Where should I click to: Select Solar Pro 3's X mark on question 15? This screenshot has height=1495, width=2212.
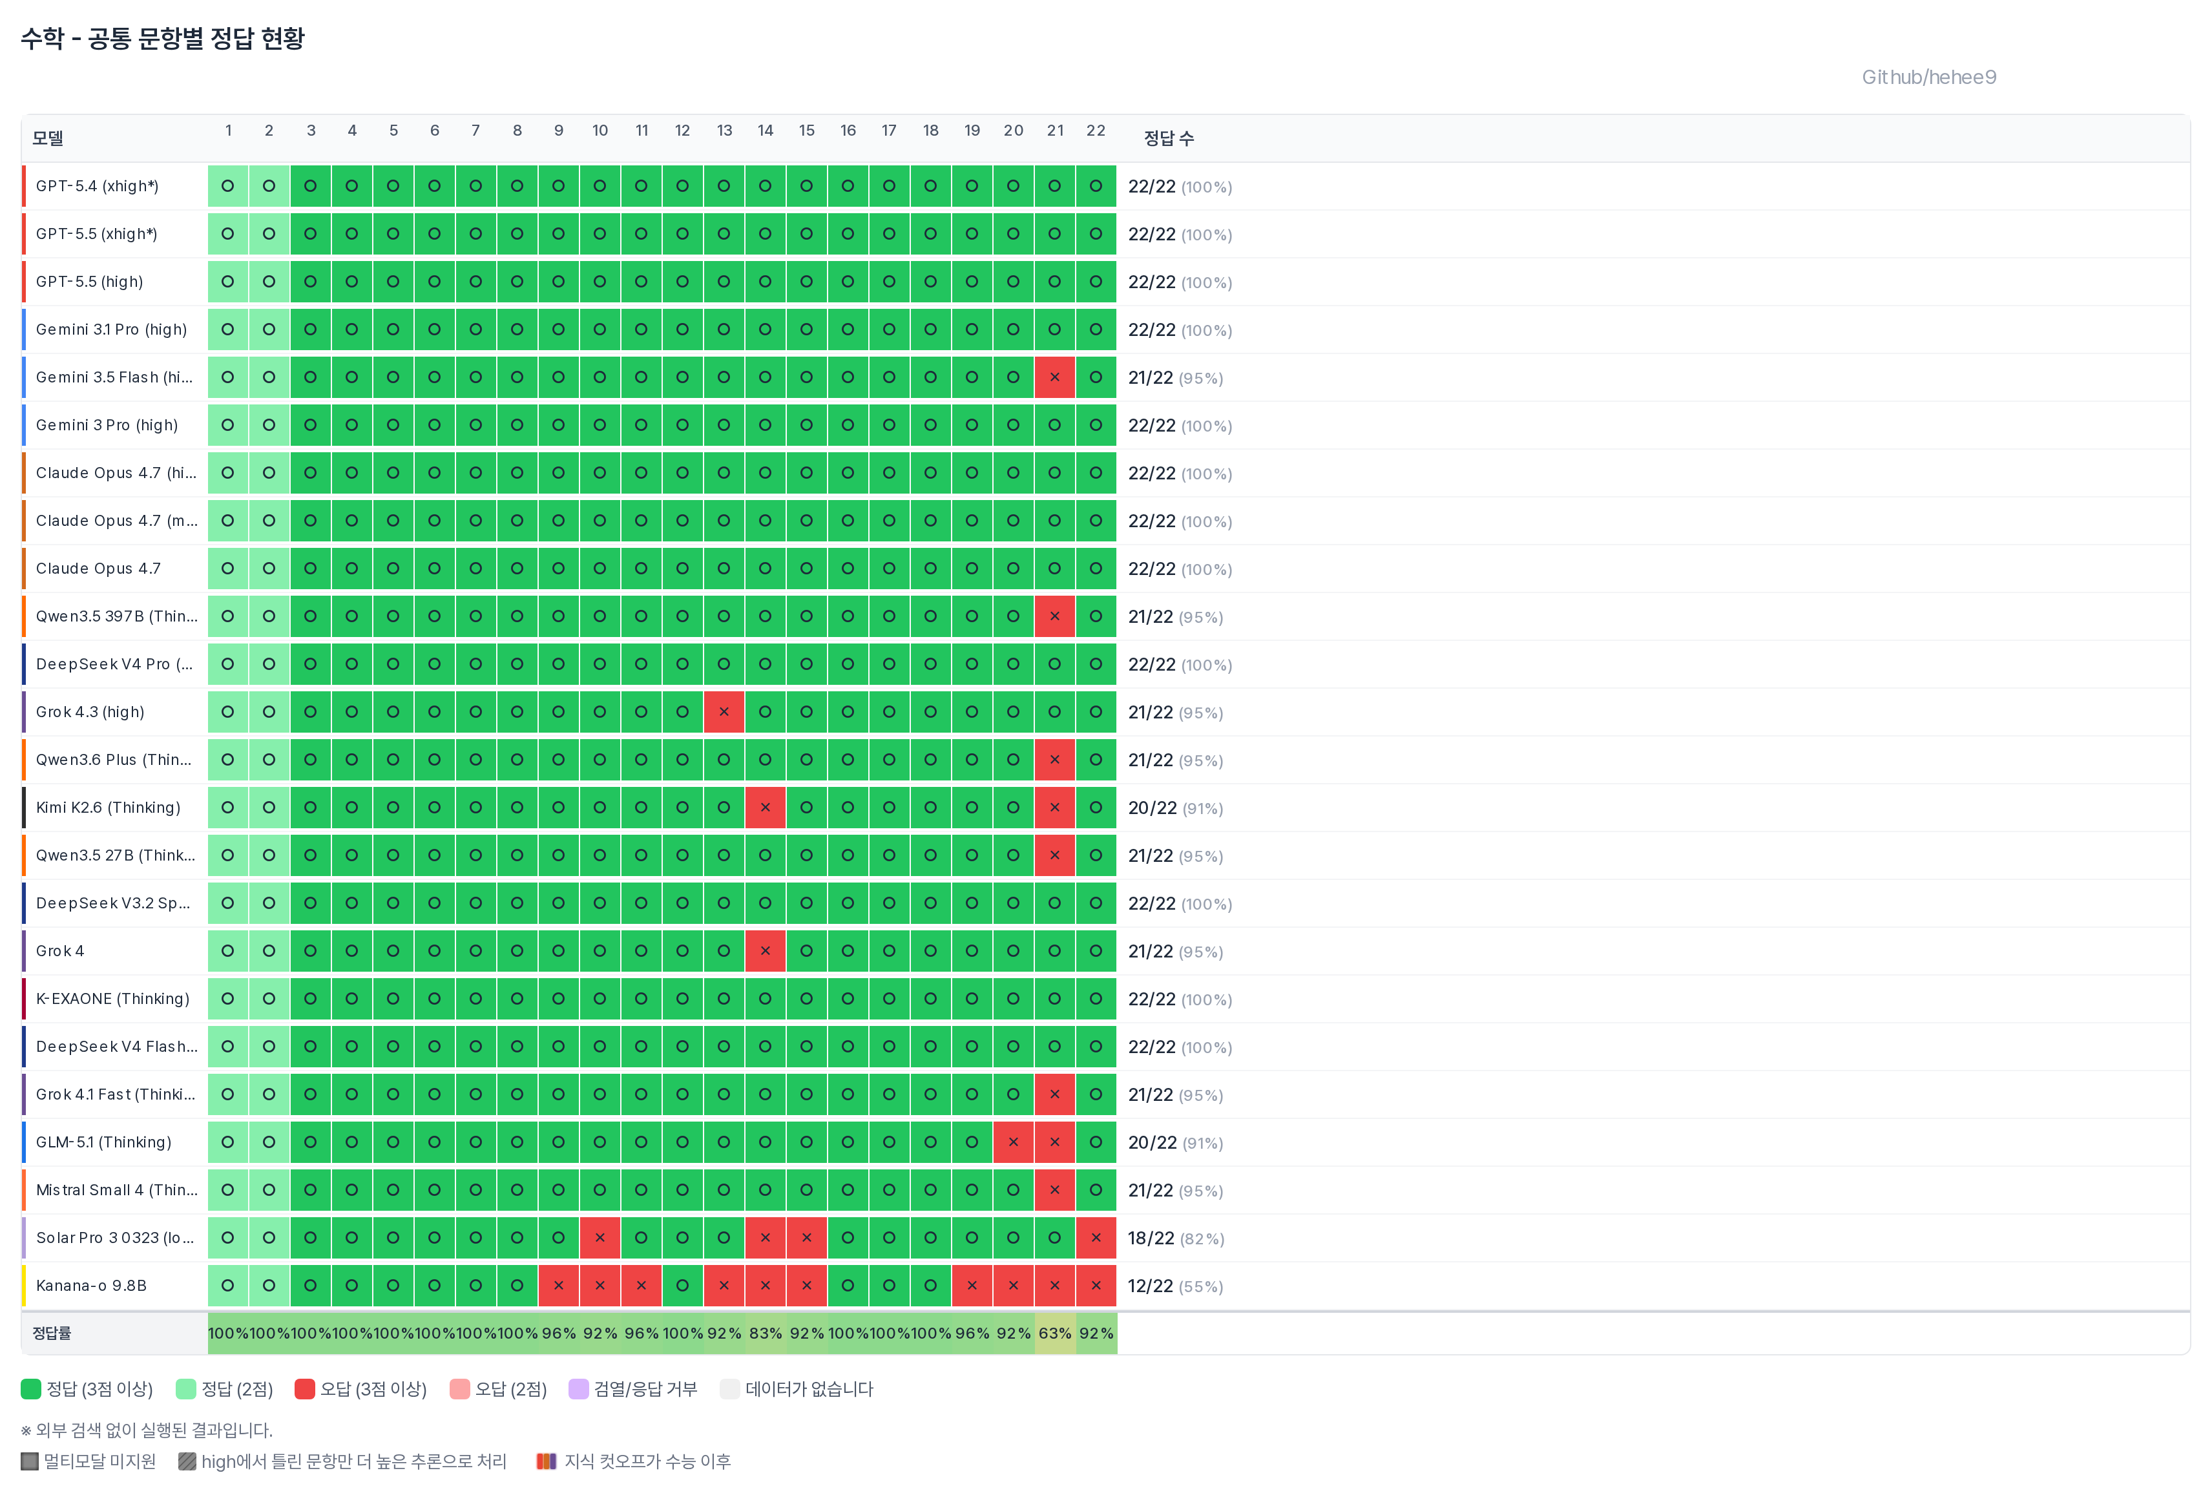807,1237
